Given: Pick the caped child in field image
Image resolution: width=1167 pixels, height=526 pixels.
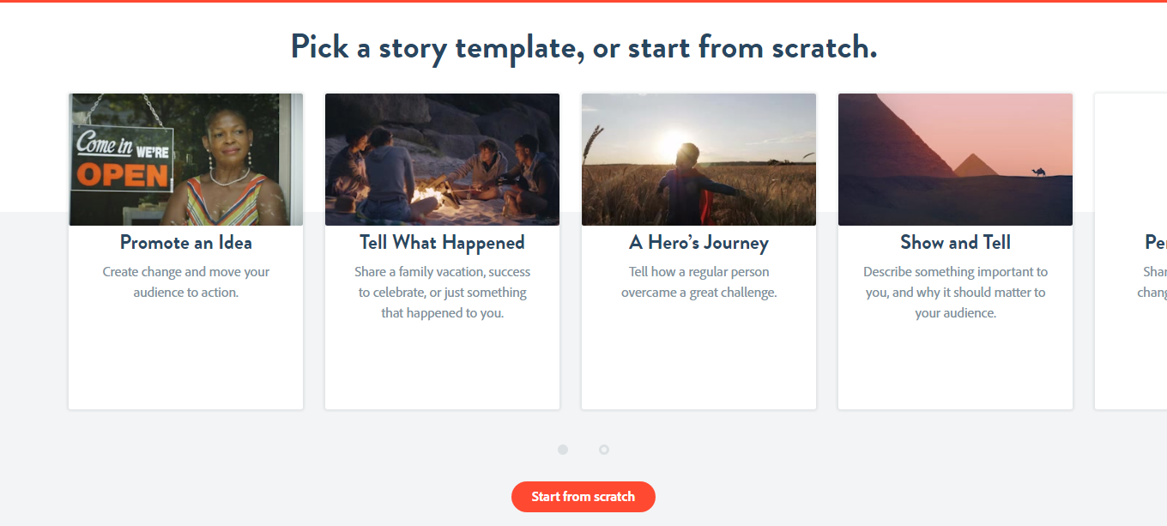Looking at the screenshot, I should (x=698, y=160).
